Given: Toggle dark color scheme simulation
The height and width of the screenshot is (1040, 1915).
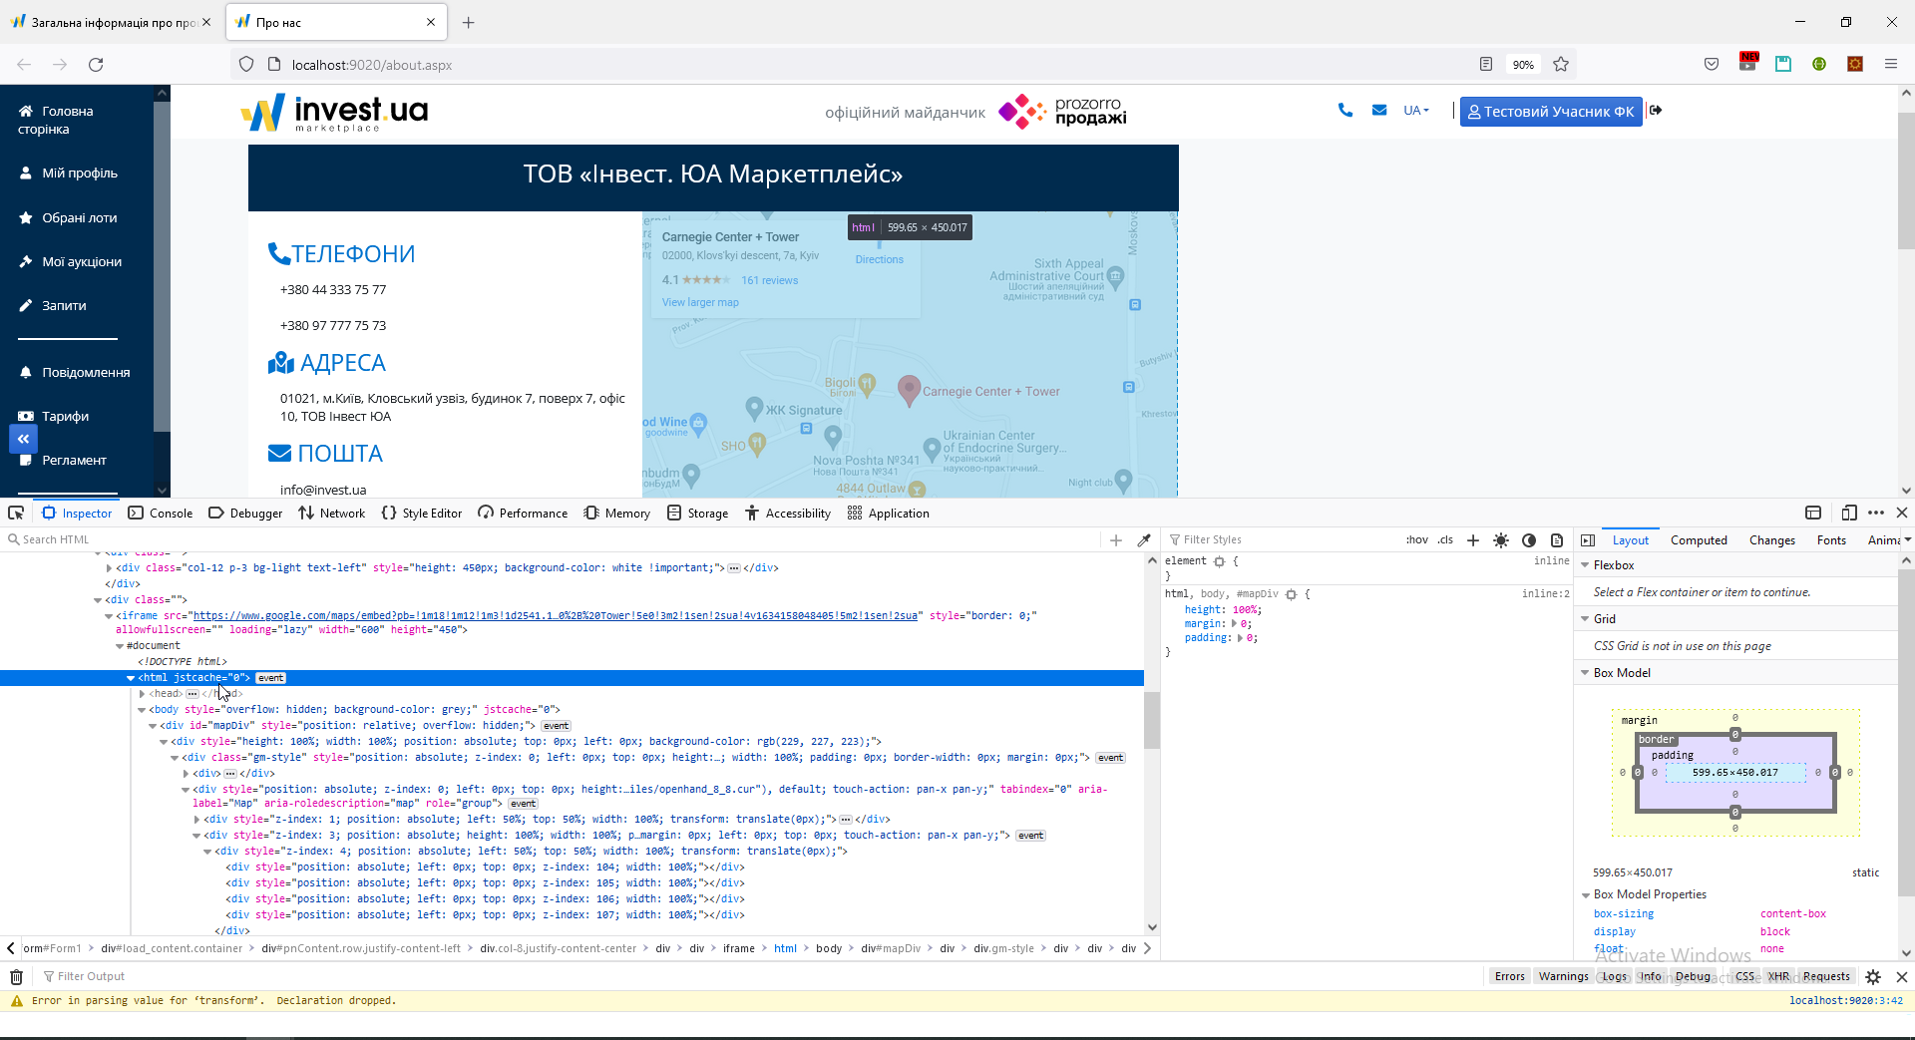Looking at the screenshot, I should [x=1529, y=540].
